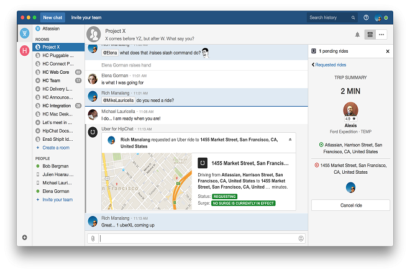Collapse the Uber ride card
This screenshot has width=410, height=273.
click(x=290, y=140)
